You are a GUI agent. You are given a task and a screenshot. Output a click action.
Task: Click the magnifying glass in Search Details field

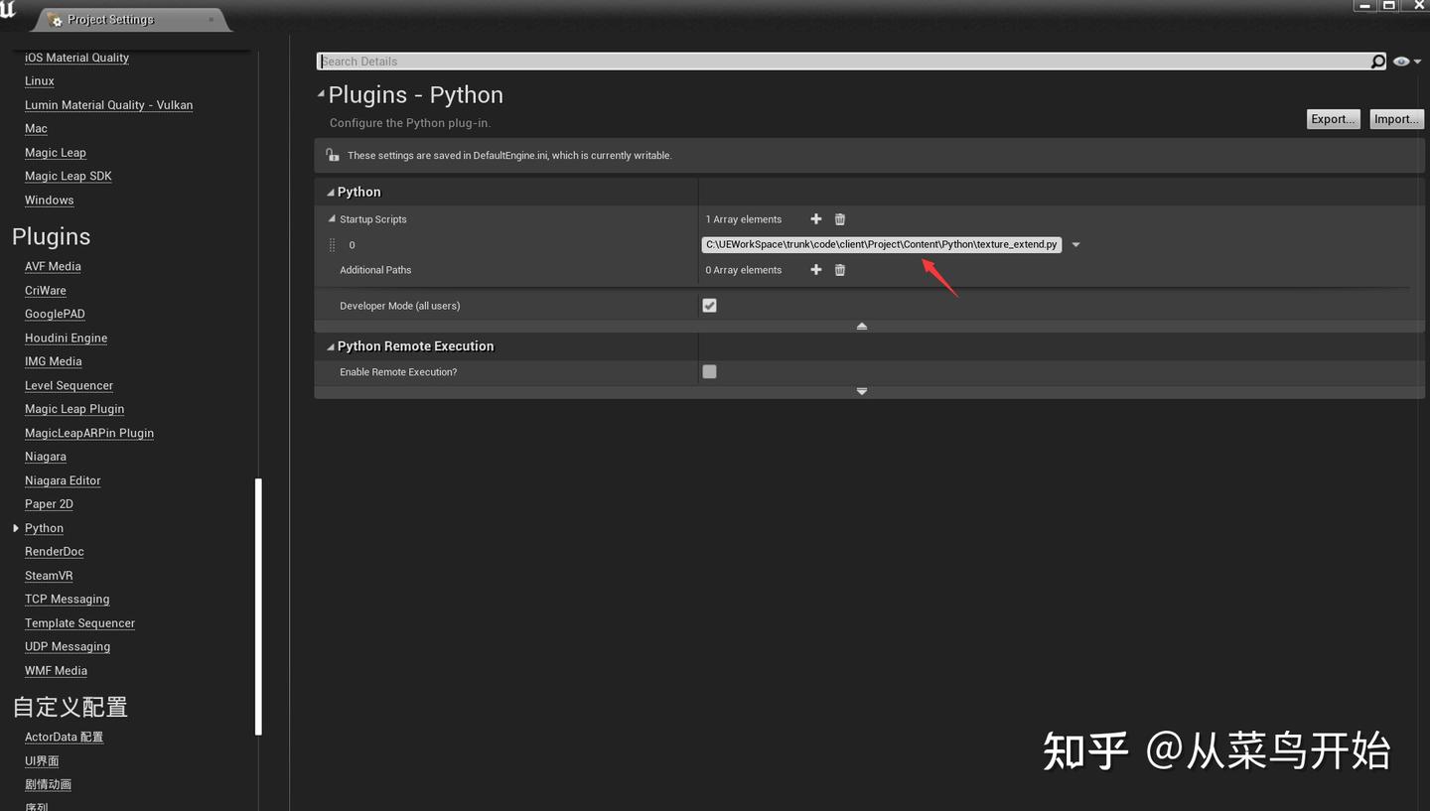1377,61
